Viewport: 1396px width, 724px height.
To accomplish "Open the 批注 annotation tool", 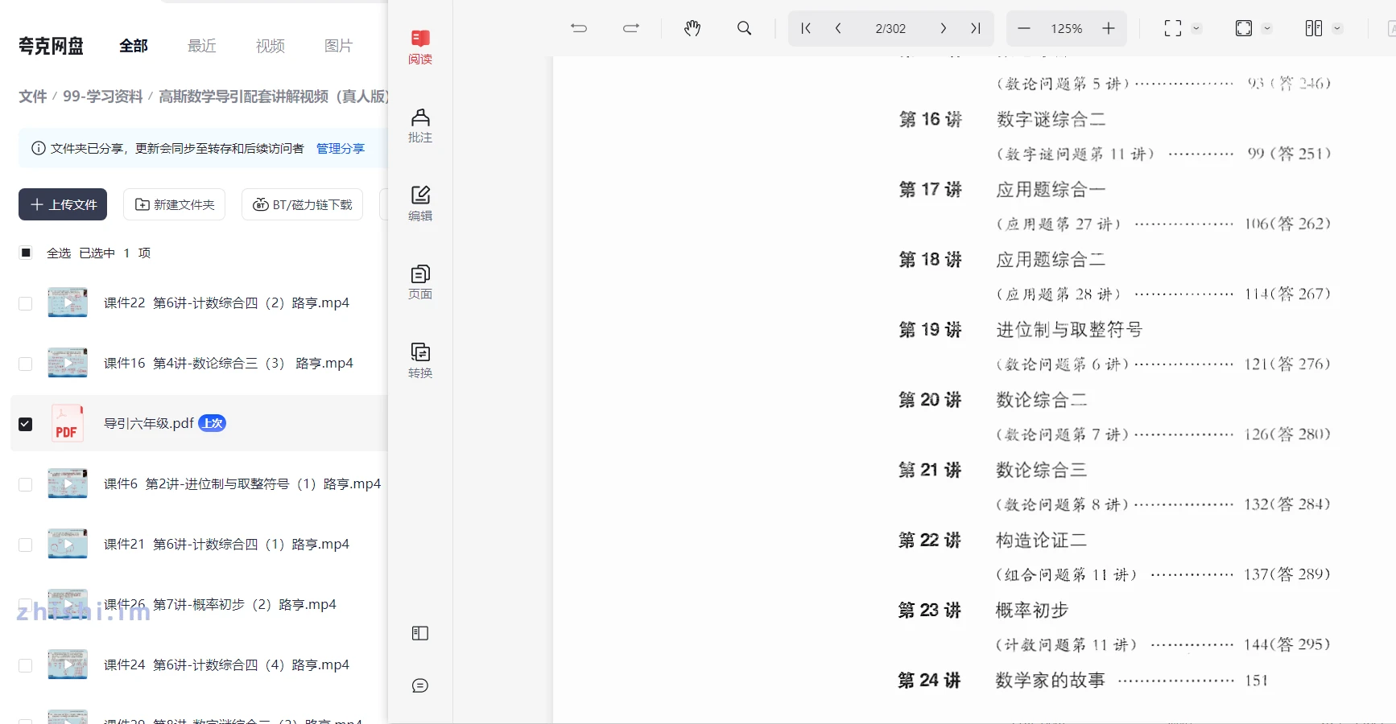I will (420, 125).
